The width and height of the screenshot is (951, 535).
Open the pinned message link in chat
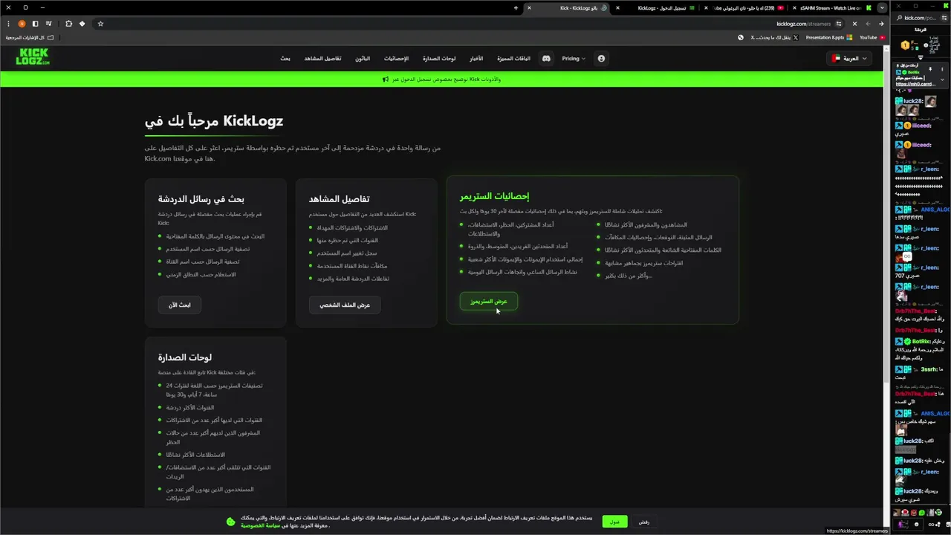click(x=915, y=84)
